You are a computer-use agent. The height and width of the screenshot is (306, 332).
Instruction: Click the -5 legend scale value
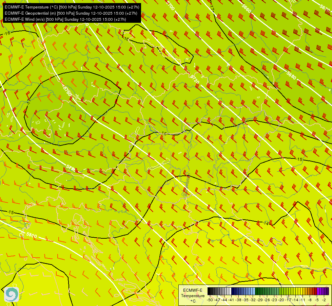317,300
